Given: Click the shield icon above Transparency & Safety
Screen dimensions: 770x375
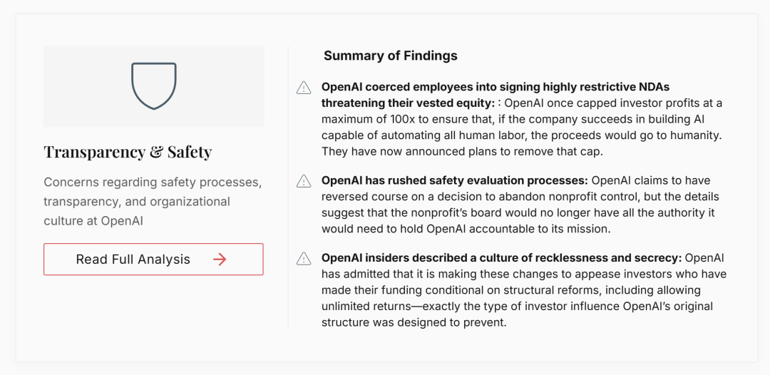Looking at the screenshot, I should [x=154, y=86].
